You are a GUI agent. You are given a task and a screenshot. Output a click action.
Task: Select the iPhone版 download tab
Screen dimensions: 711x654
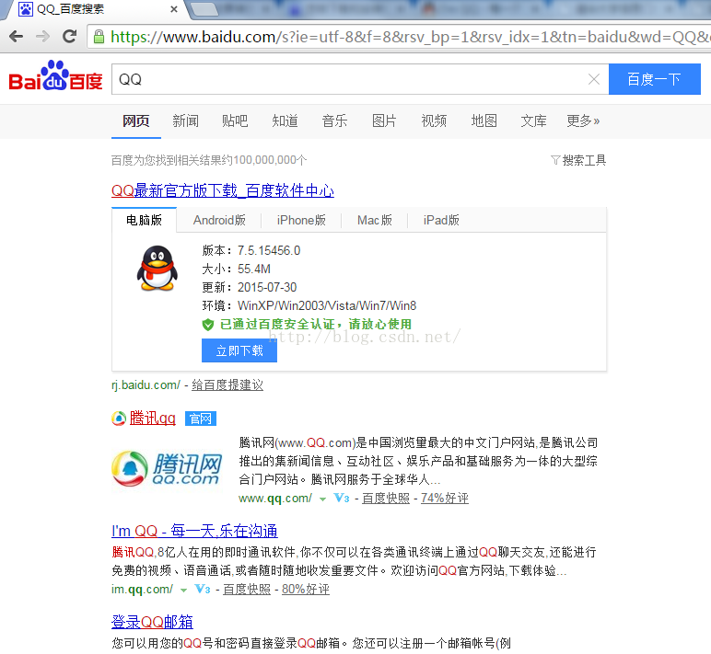[x=301, y=220]
